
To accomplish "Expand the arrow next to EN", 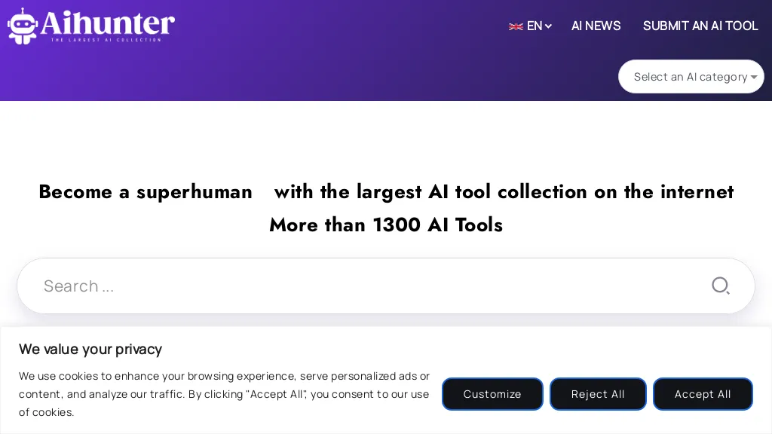I will click(548, 26).
